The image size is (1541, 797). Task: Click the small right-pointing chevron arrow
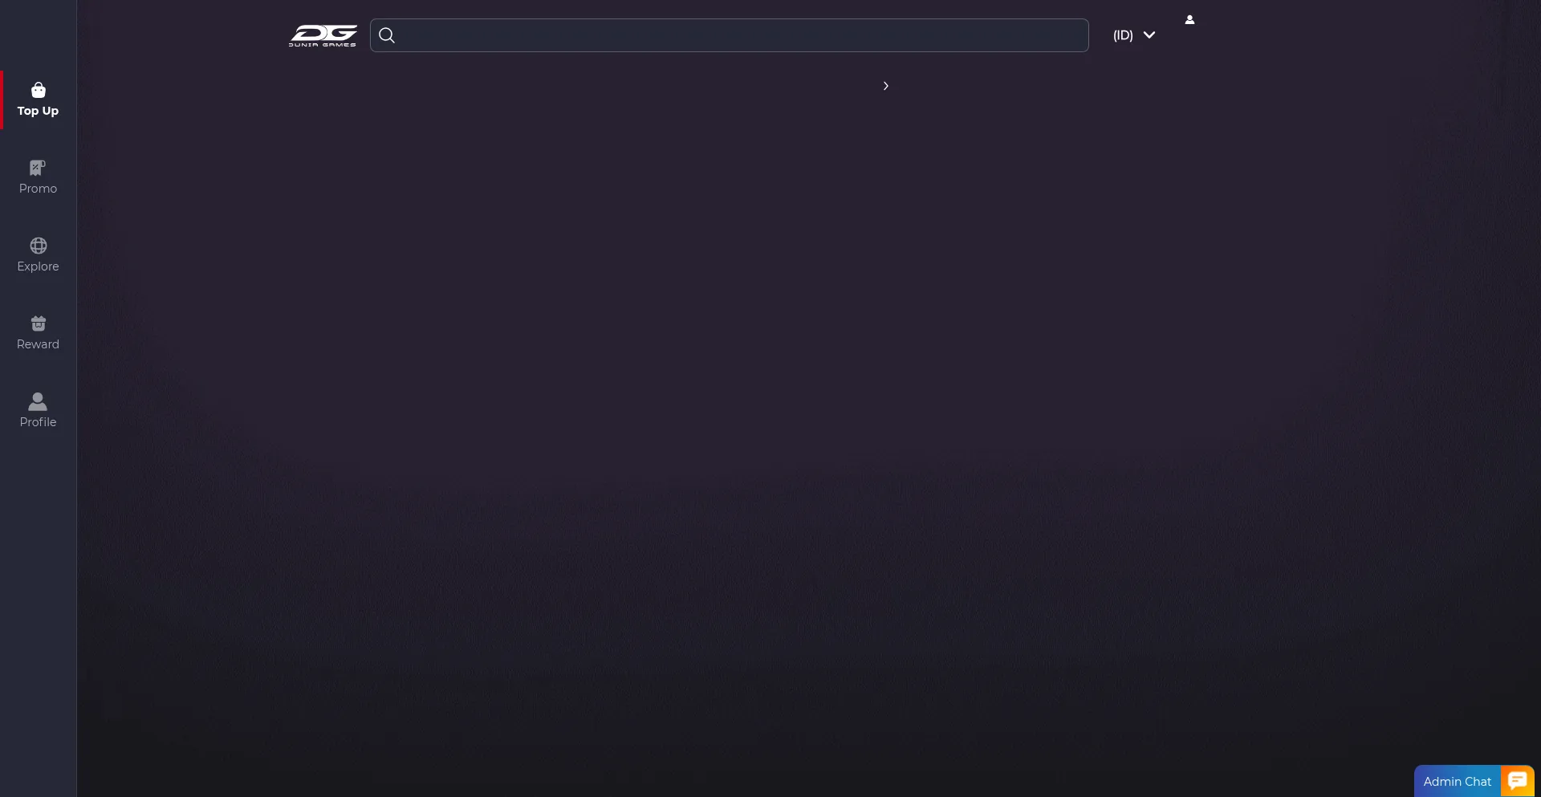[886, 86]
